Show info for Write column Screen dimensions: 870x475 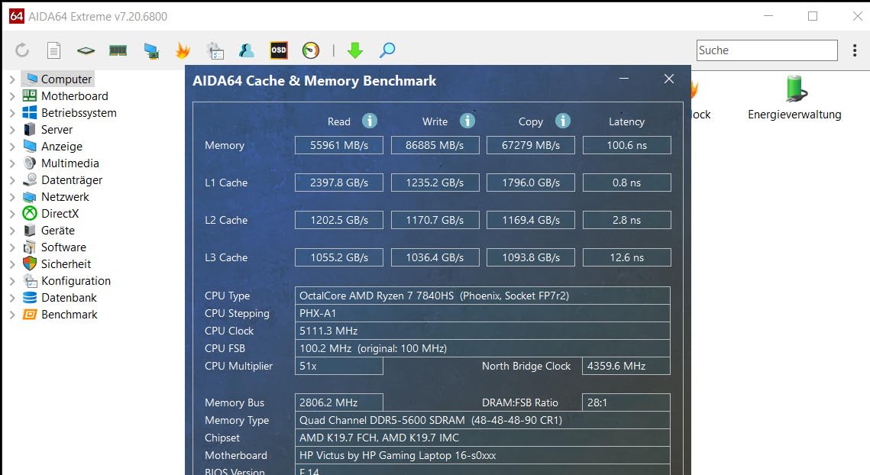point(467,121)
